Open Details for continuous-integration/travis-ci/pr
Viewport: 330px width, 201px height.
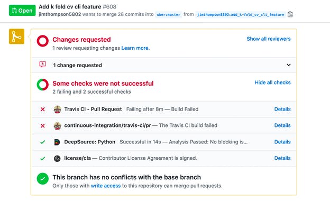[x=282, y=125]
